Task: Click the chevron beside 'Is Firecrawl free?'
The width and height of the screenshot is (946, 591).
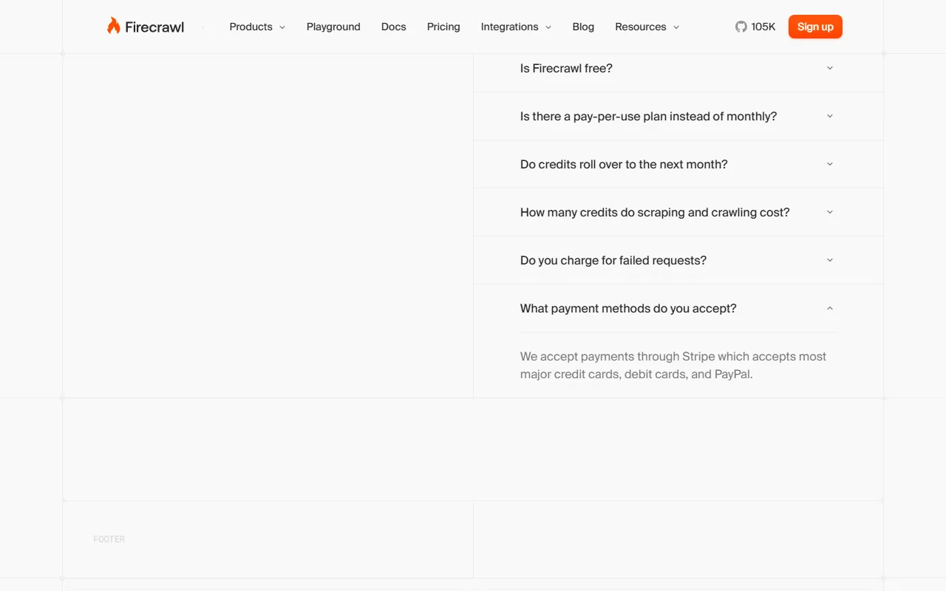Action: (x=829, y=68)
